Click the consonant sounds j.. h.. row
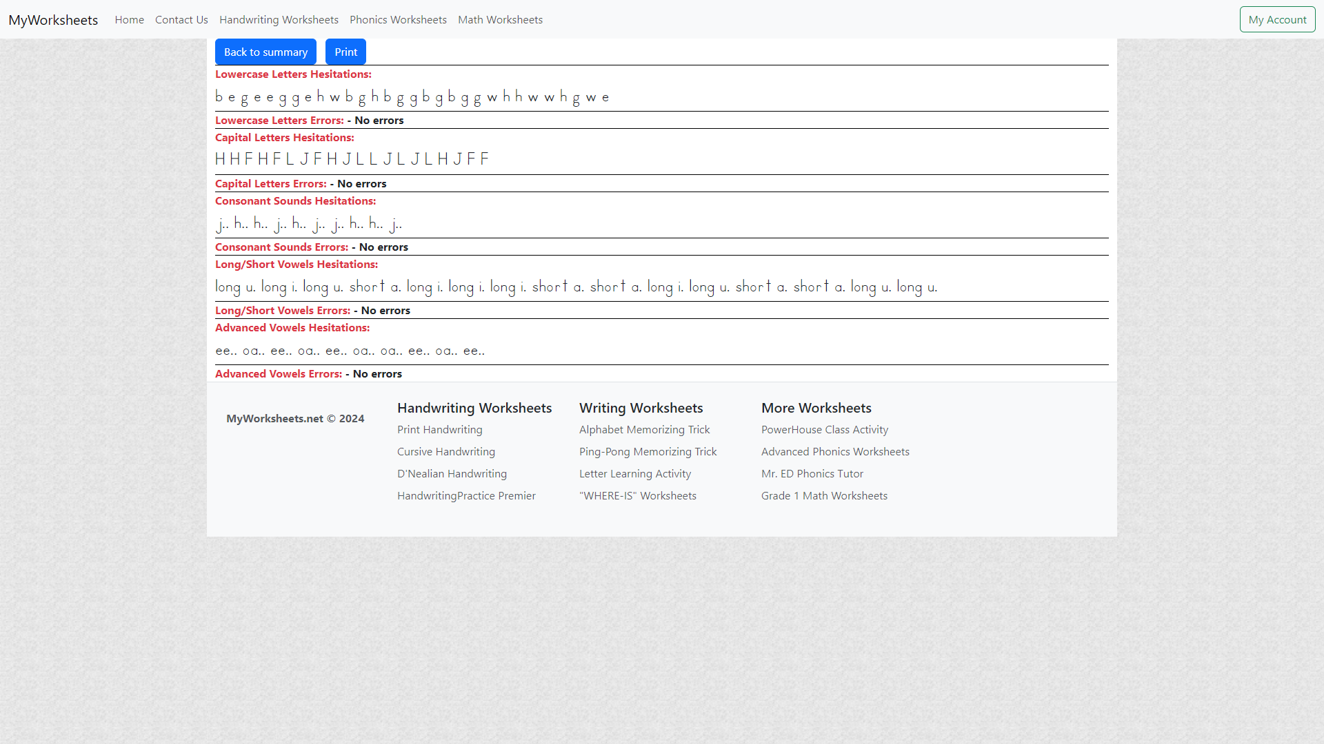Image resolution: width=1324 pixels, height=744 pixels. coord(309,224)
